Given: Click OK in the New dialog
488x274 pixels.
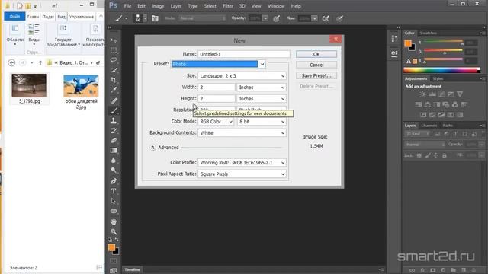Looking at the screenshot, I should tap(316, 54).
